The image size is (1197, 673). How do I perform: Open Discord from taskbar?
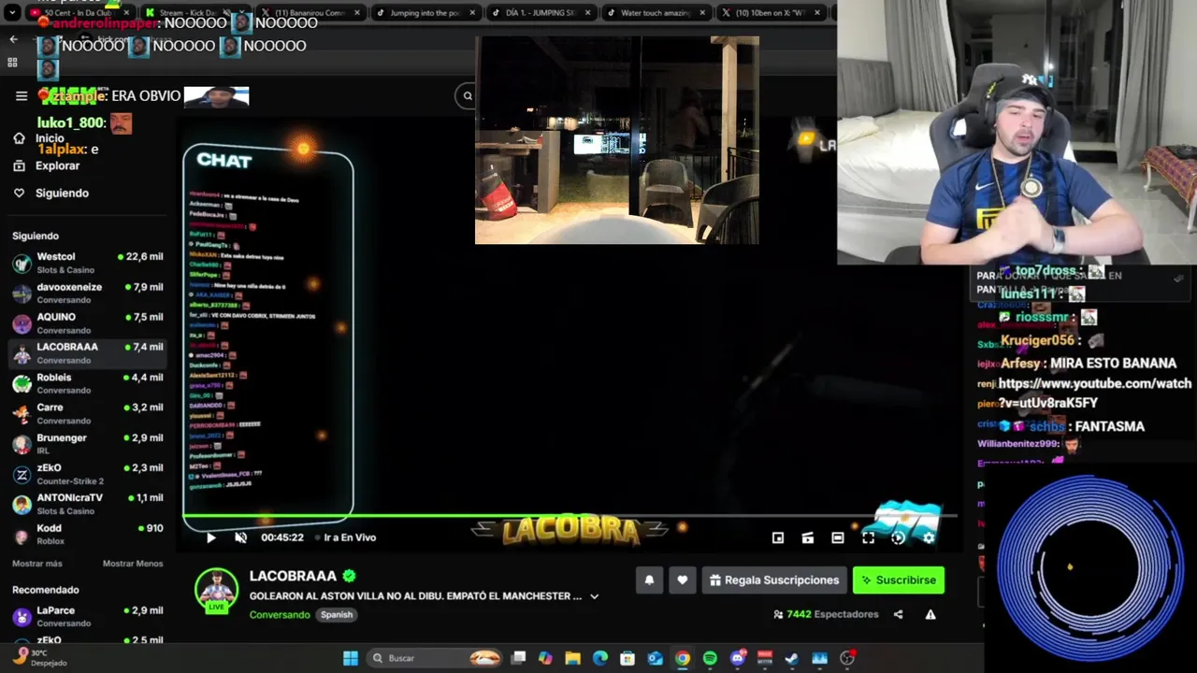coord(738,658)
